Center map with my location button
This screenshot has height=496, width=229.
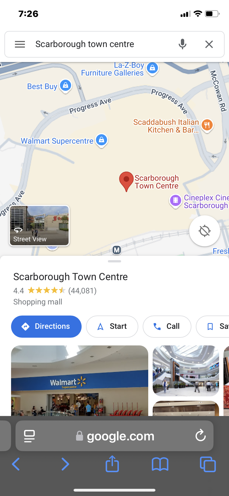205,231
